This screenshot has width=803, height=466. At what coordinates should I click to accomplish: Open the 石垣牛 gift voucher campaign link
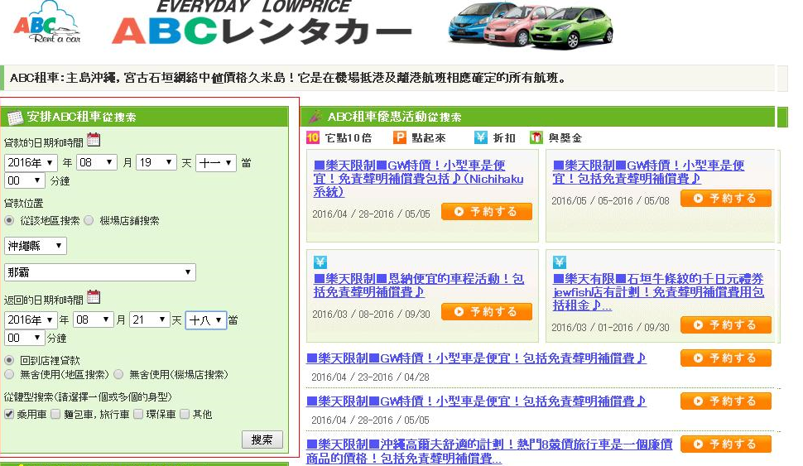(659, 292)
